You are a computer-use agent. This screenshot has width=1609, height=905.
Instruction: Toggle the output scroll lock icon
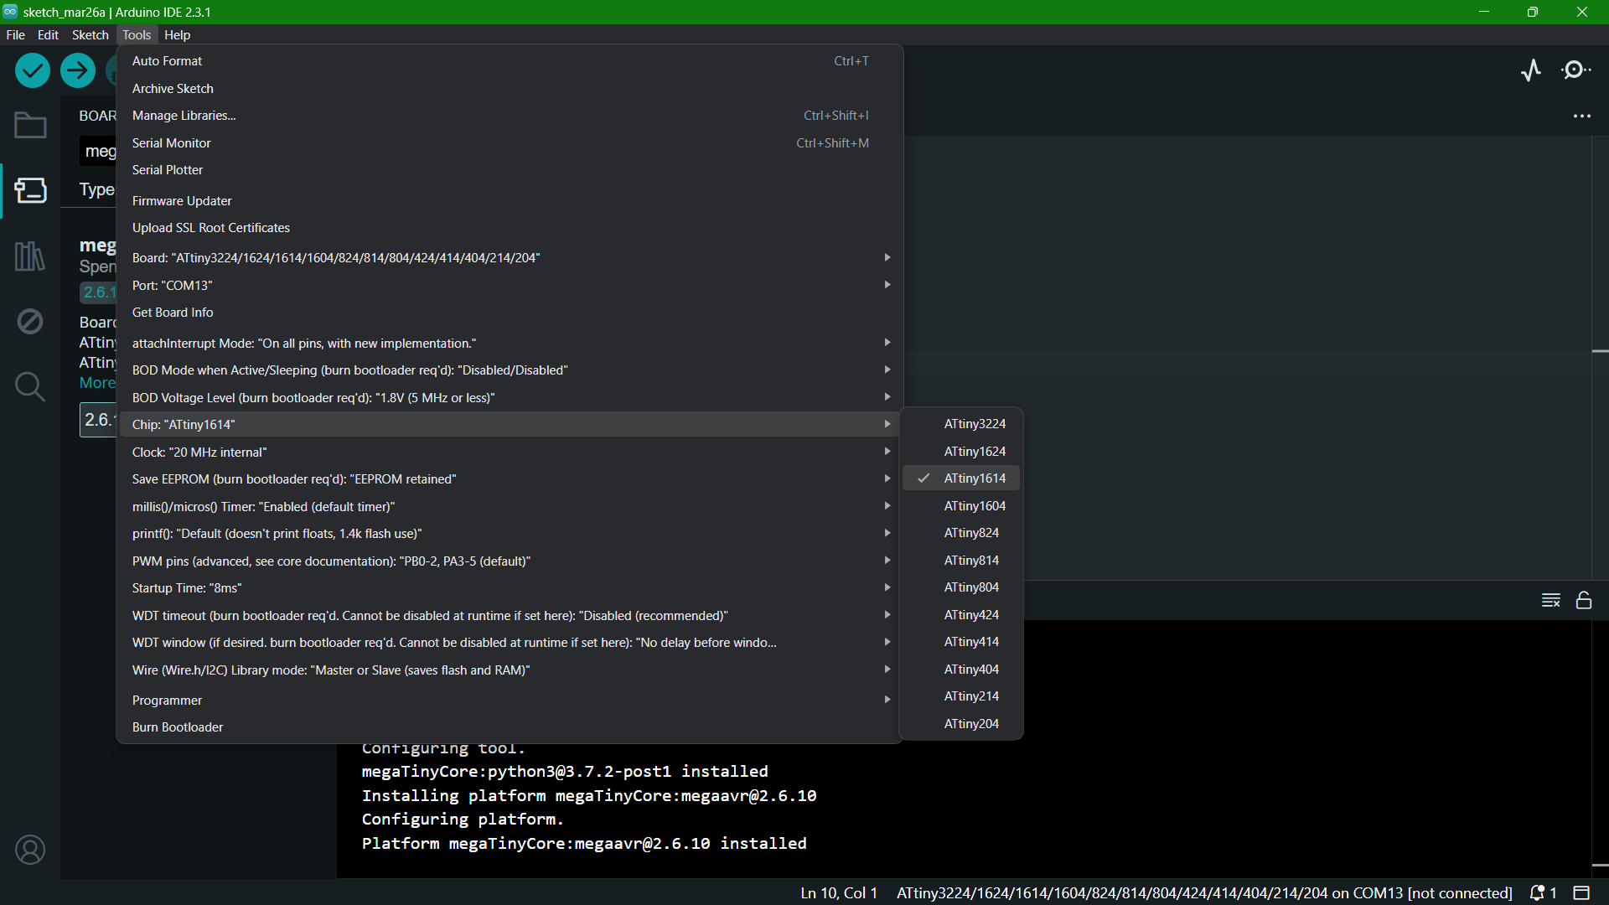coord(1584,600)
